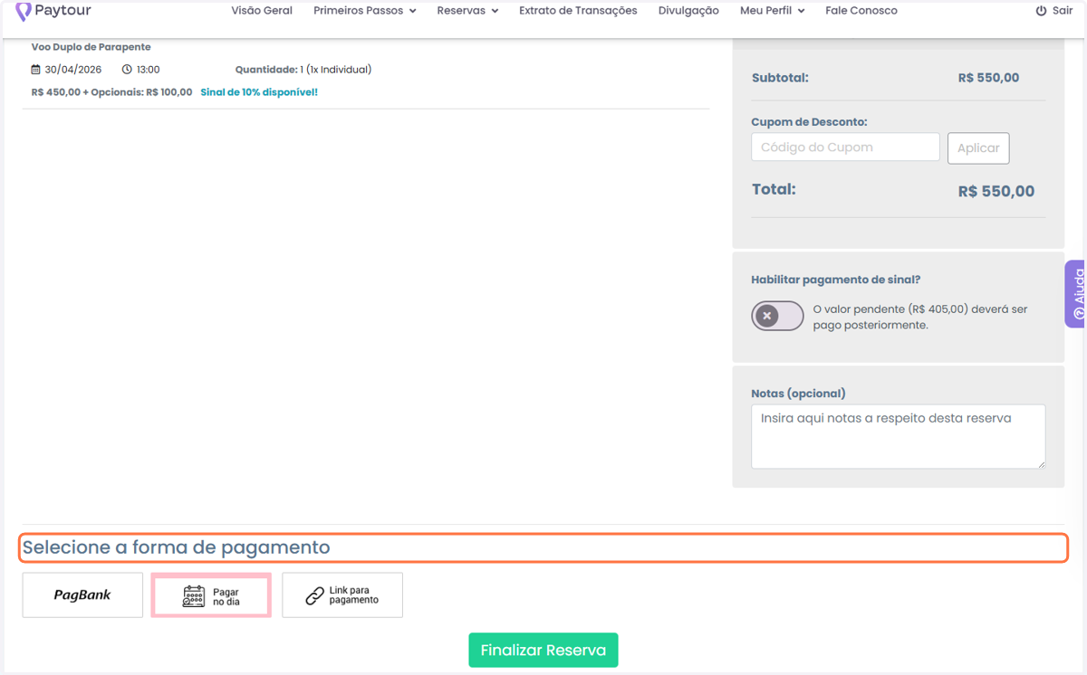Go to Divulgação page
Viewport: 1087px width, 675px height.
click(x=688, y=11)
